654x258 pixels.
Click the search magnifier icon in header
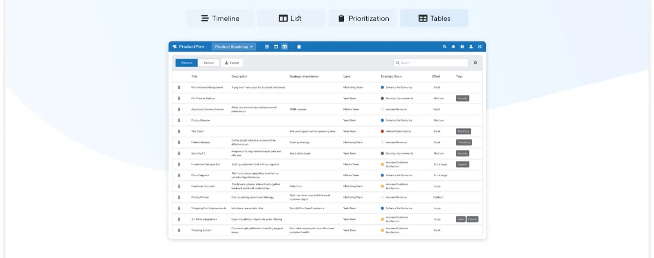click(x=445, y=47)
